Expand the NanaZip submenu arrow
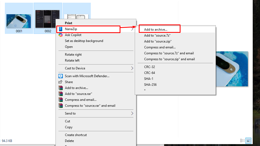This screenshot has width=260, height=146. pyautogui.click(x=132, y=29)
